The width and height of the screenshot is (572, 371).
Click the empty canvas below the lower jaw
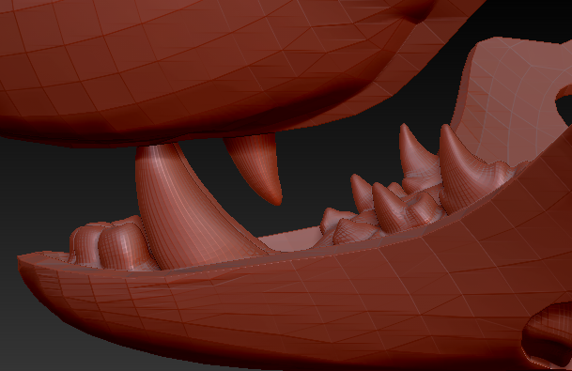tap(73, 347)
